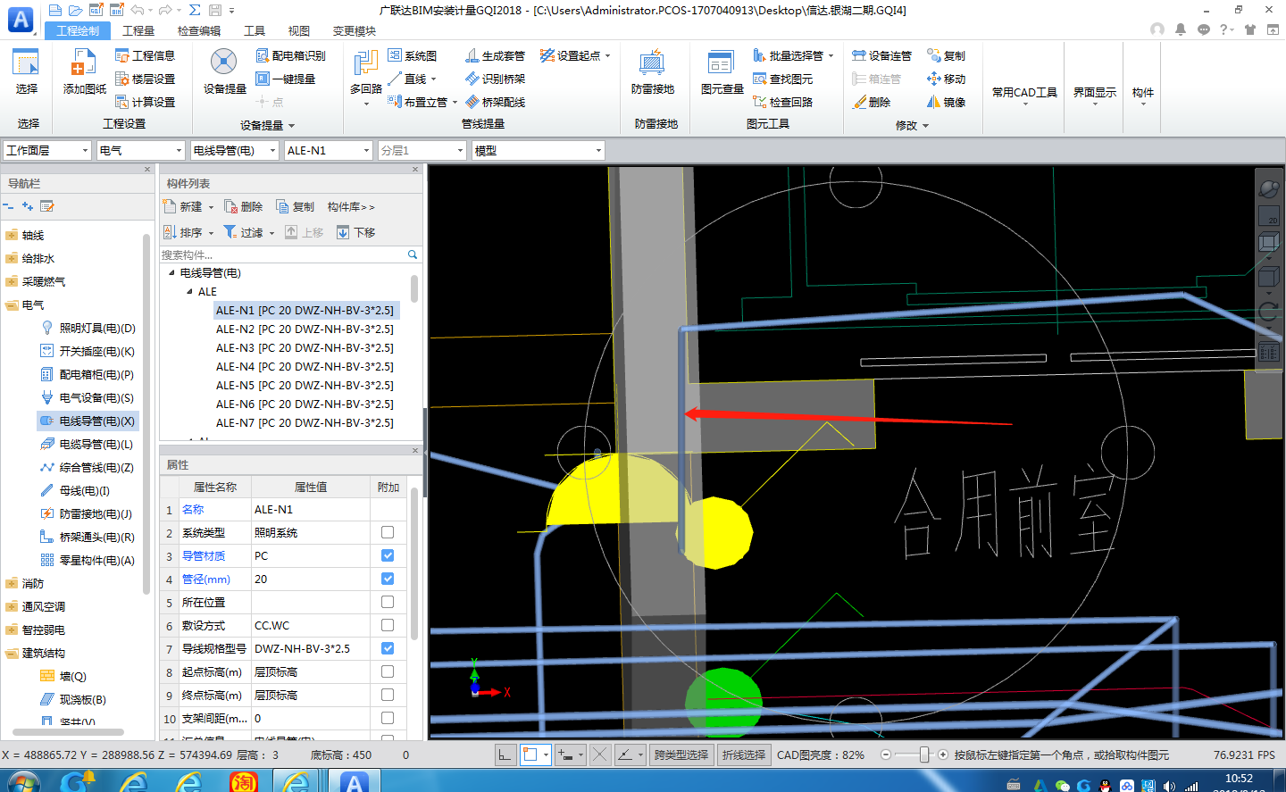Image resolution: width=1286 pixels, height=792 pixels.
Task: Click Windows Start button
Action: coord(24,782)
